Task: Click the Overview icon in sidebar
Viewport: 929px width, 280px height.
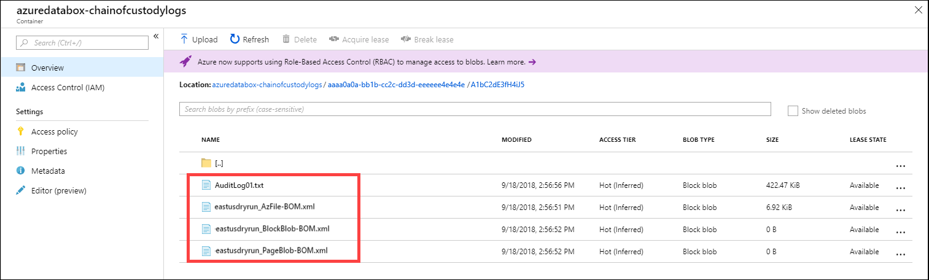Action: (x=21, y=68)
